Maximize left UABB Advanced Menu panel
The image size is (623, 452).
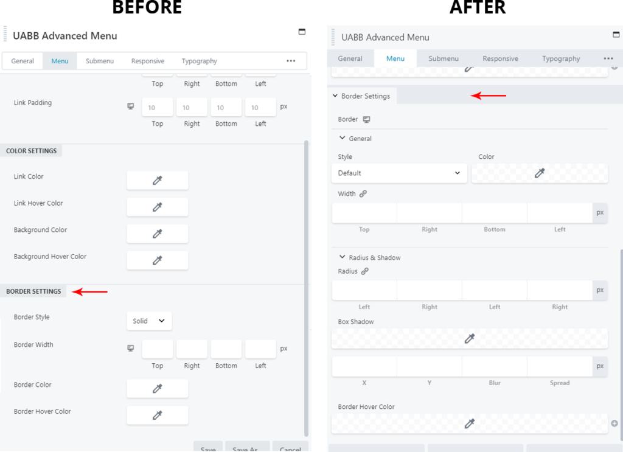pyautogui.click(x=302, y=32)
